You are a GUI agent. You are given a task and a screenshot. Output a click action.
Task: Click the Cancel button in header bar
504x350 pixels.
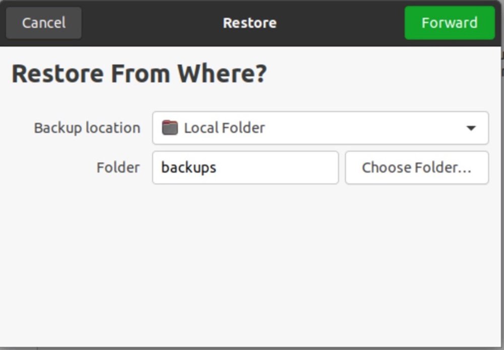coord(43,23)
